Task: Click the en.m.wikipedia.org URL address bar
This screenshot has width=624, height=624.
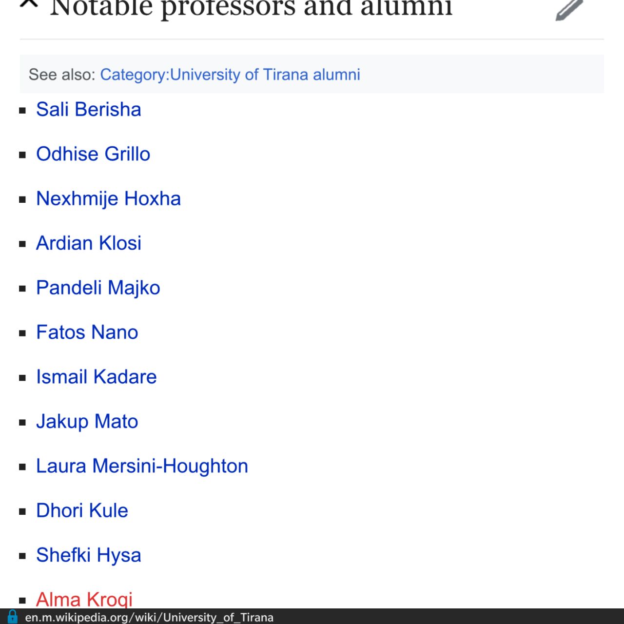Action: 149,617
